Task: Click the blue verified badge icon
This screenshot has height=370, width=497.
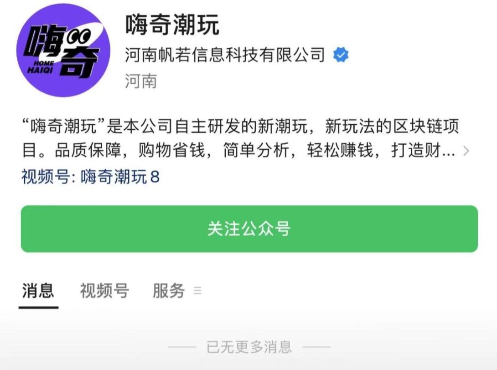Action: [x=341, y=55]
